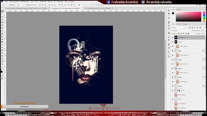This screenshot has height=116, width=207.
Task: Hide the Слой 1 копия 10 layer
Action: [173, 55]
